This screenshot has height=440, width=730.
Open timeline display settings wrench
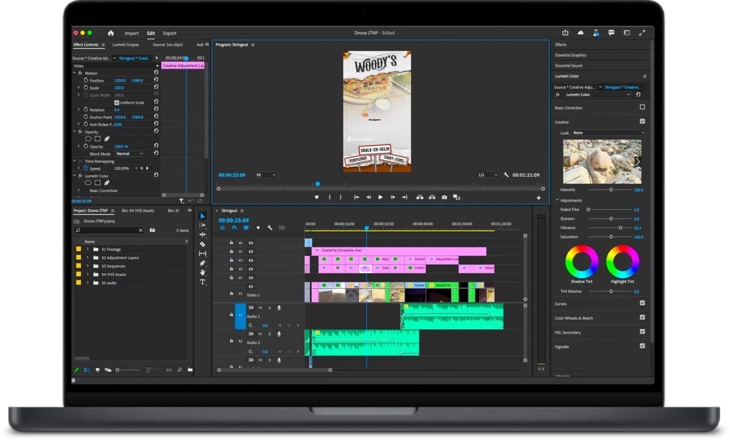(270, 228)
